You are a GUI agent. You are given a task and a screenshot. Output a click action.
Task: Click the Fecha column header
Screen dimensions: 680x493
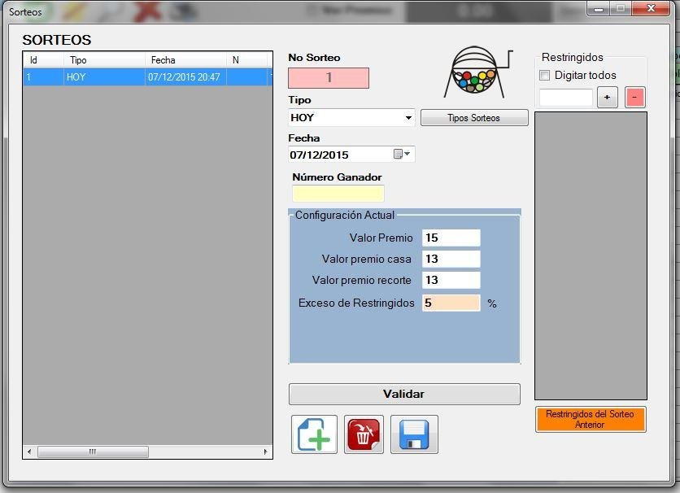coord(185,60)
